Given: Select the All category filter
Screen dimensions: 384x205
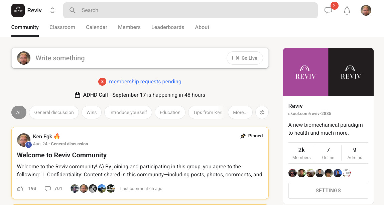Looking at the screenshot, I should tap(19, 112).
